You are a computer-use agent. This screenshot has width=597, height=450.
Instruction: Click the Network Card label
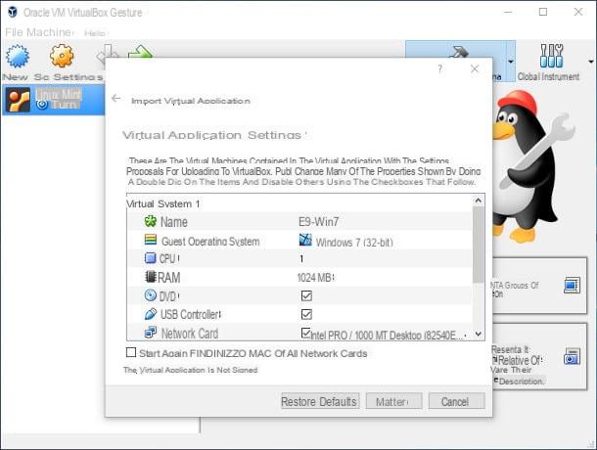[x=190, y=334]
